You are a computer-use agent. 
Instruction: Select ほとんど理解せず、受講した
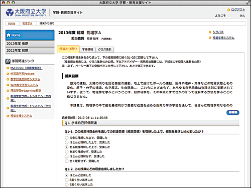point(67,156)
